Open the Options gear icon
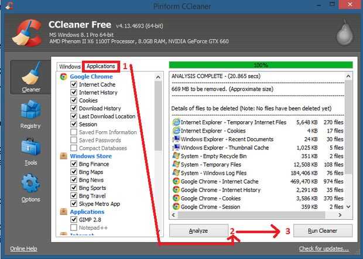363x259 pixels. (30, 183)
